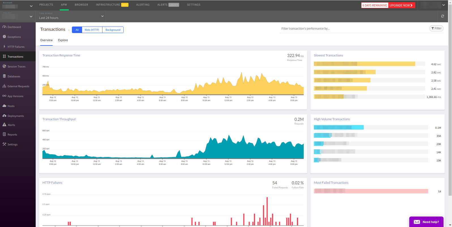The image size is (452, 227).
Task: Open the Dashboard sidebar icon
Action: click(4, 27)
